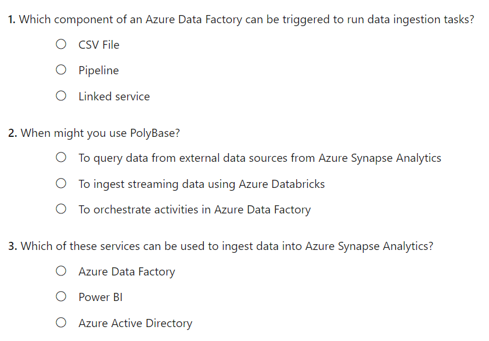Viewport: 489px width, 341px height.
Task: Select the Pipeline radio option
Action: coord(61,70)
